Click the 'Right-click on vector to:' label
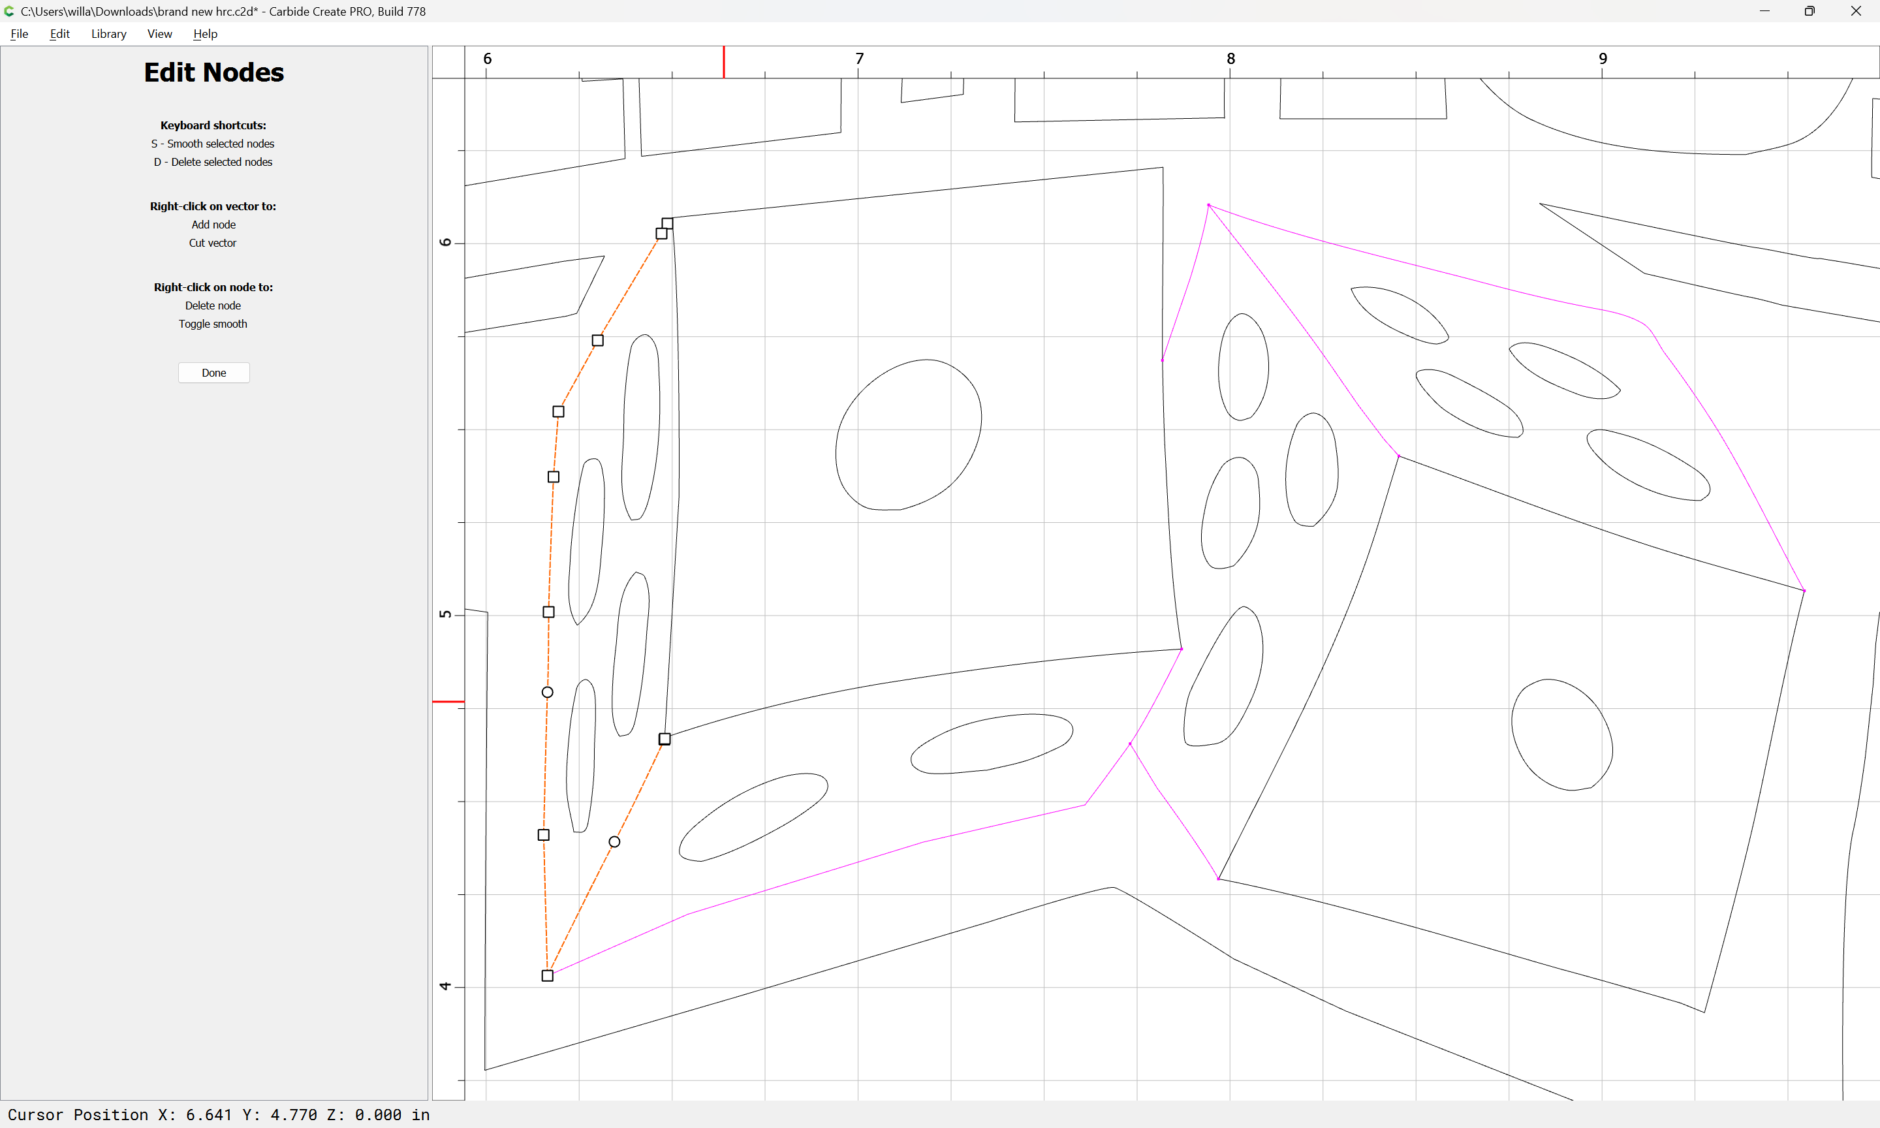Image resolution: width=1880 pixels, height=1128 pixels. (213, 206)
